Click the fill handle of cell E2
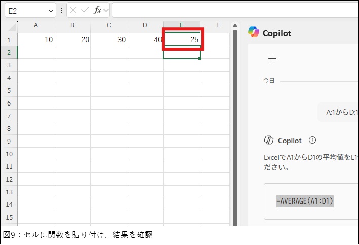 [200, 59]
